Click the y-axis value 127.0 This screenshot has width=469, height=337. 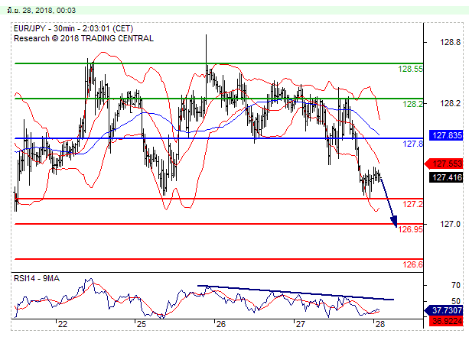tap(450, 224)
